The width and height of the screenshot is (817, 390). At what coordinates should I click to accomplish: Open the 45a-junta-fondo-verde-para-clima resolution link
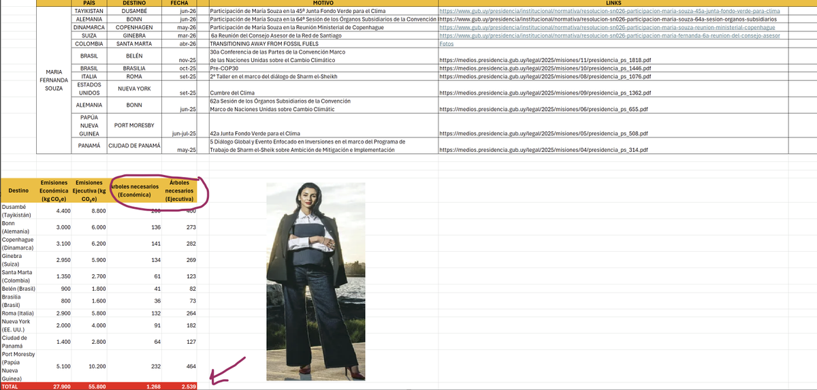coord(609,12)
